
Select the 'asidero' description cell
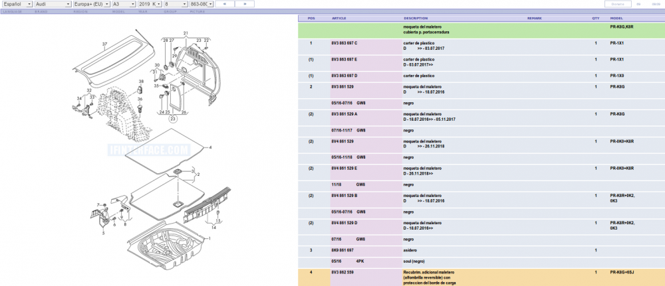coord(410,250)
